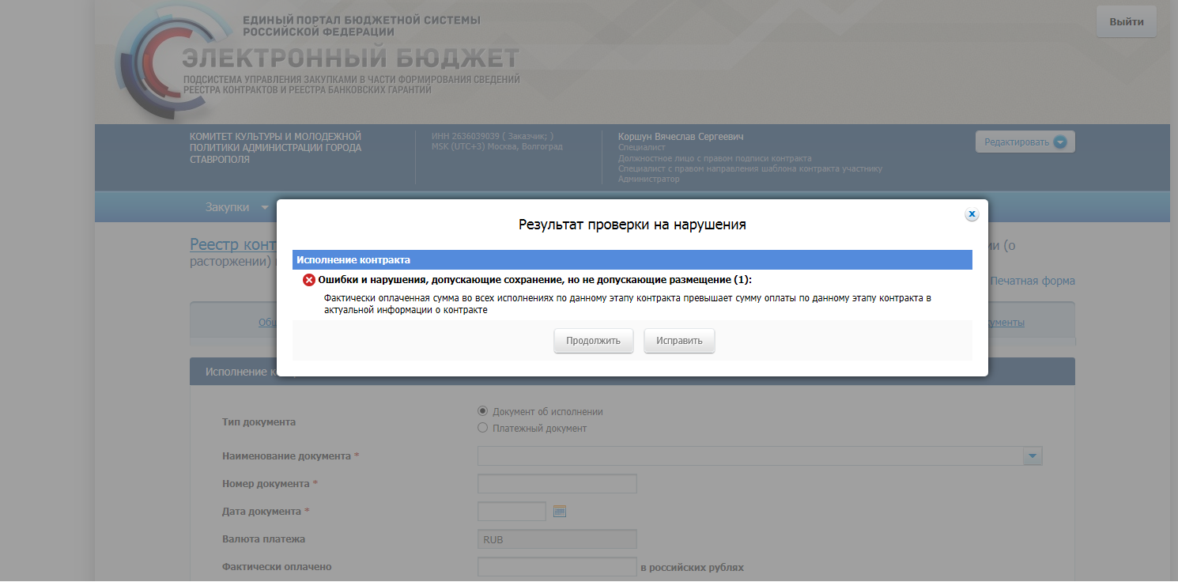Click the Электронный бюджет portal logo
Image resolution: width=1178 pixels, height=582 pixels.
point(316,59)
